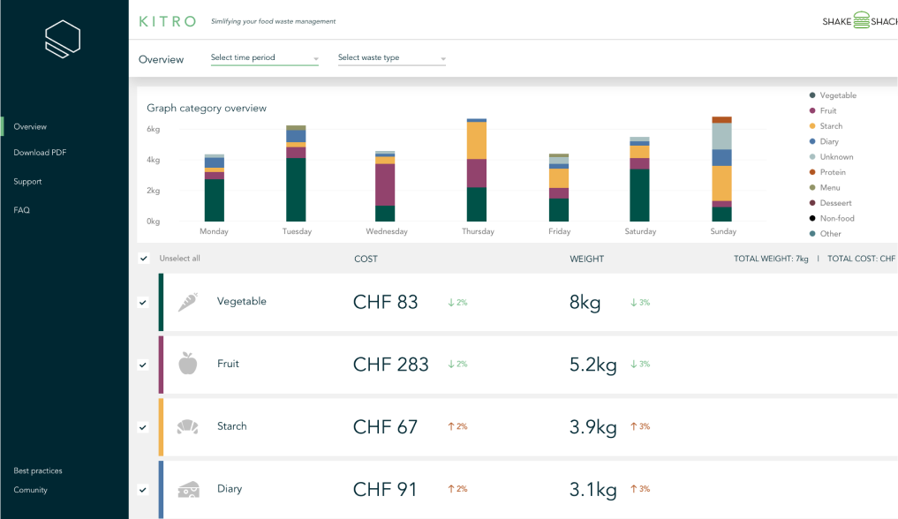The height and width of the screenshot is (519, 898).
Task: Click the hexagon logo in the sidebar
Action: (63, 39)
